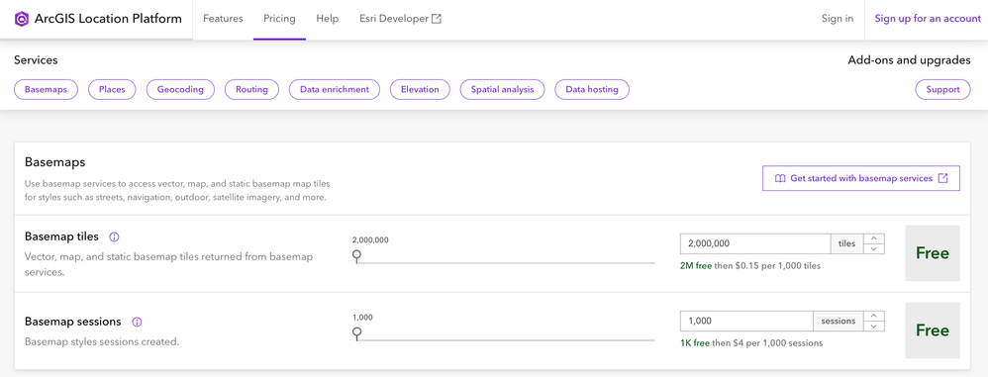Select the Routing service pill
988x377 pixels.
point(251,89)
